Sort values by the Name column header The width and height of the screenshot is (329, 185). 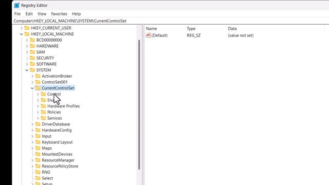click(151, 29)
